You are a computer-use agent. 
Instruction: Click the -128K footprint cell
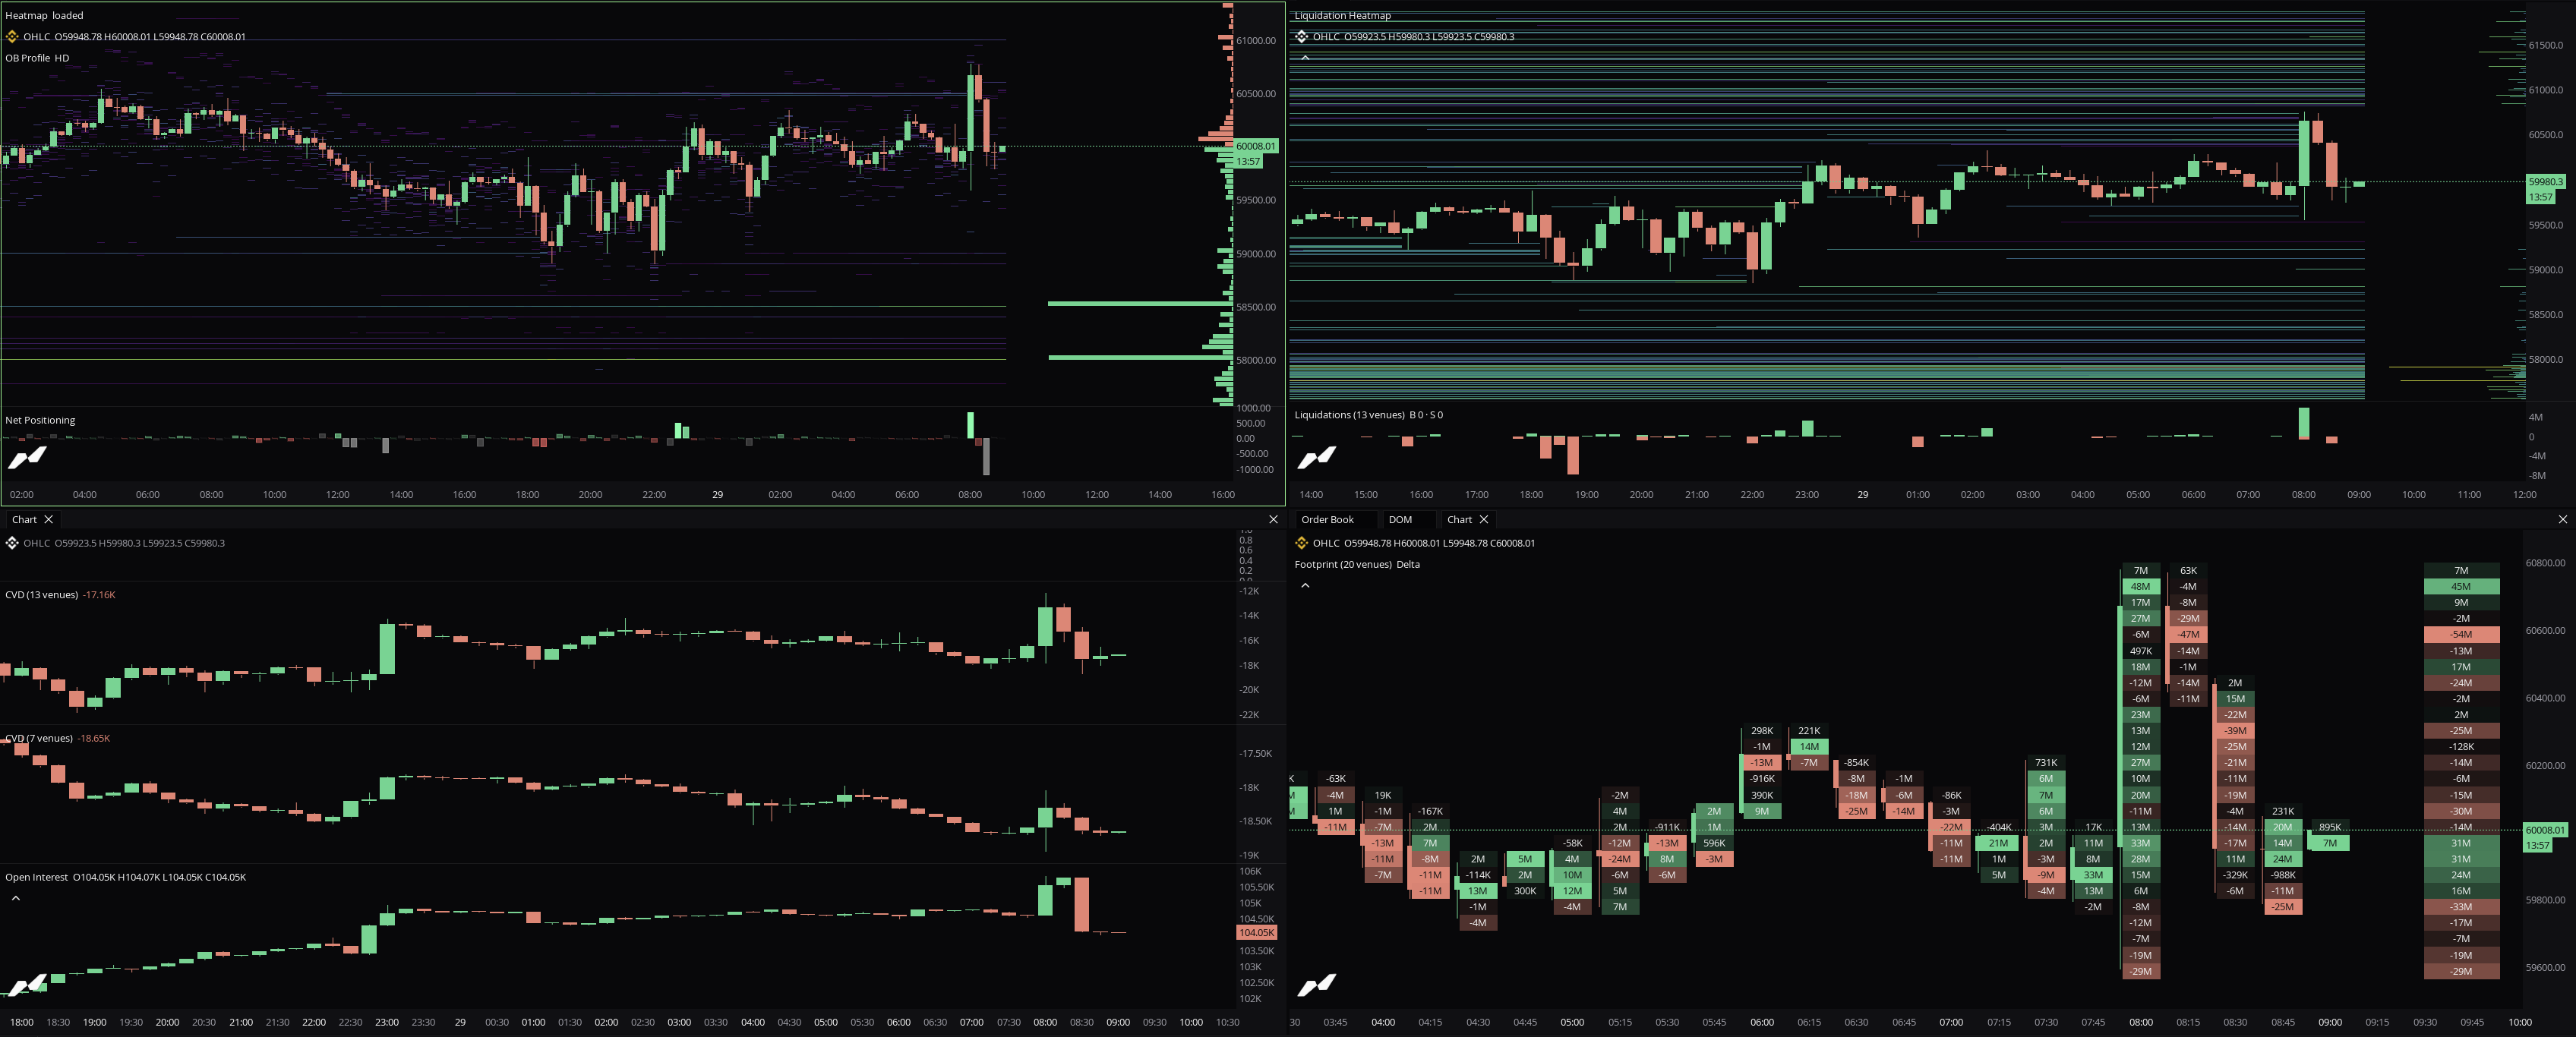[x=2461, y=747]
